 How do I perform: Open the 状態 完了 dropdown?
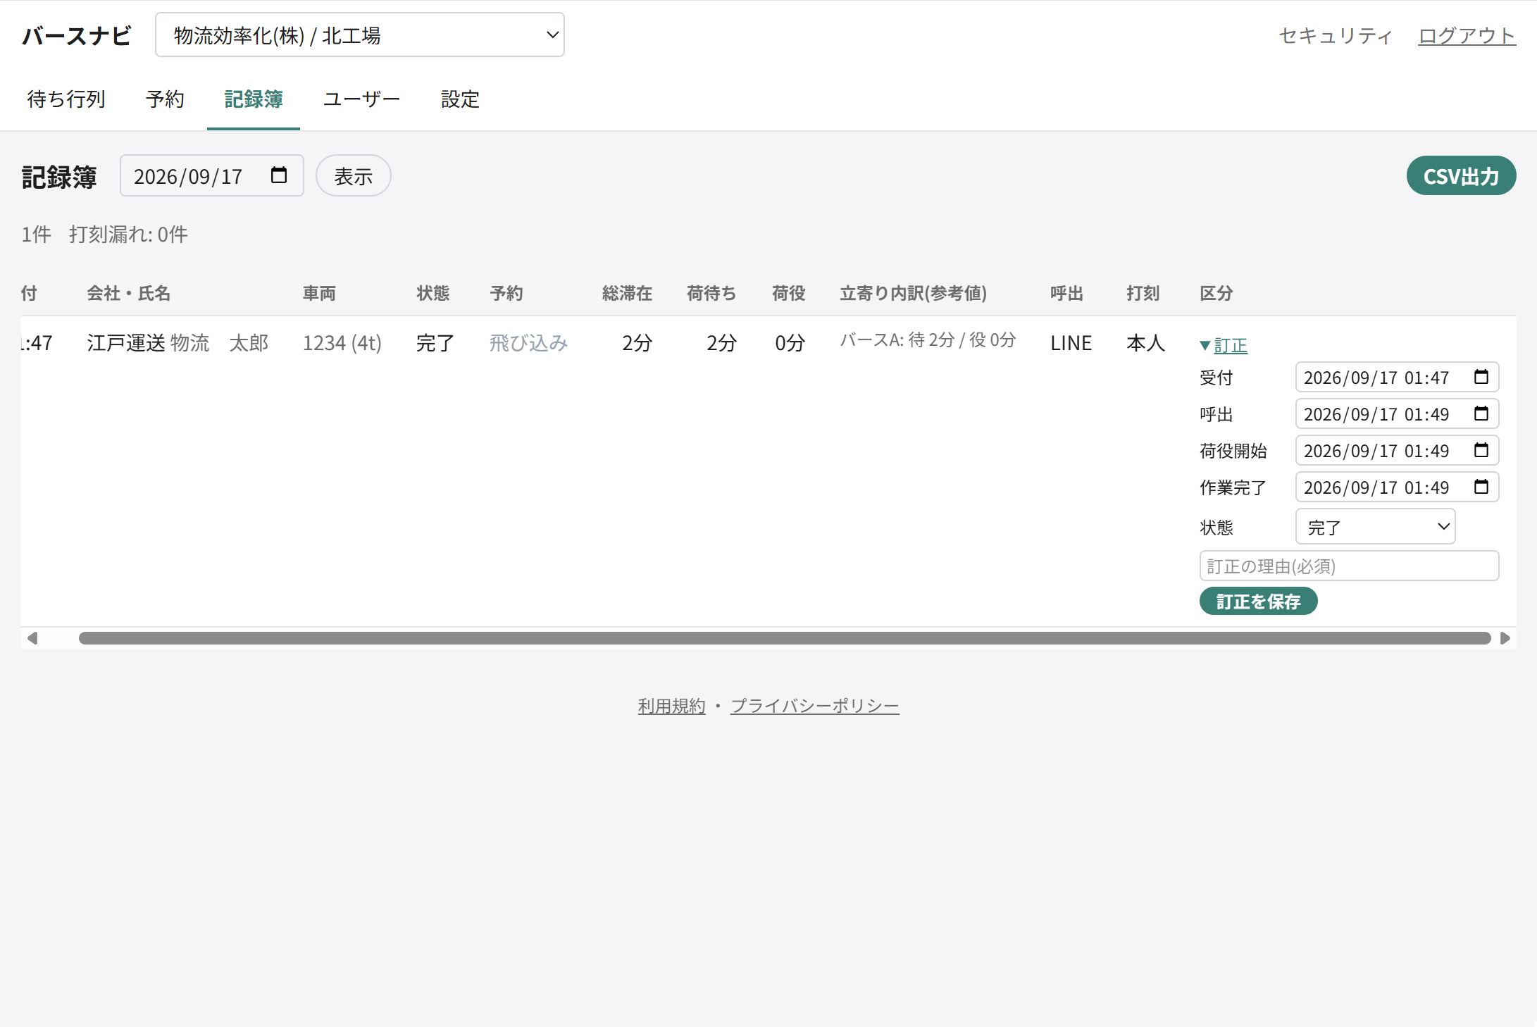pyautogui.click(x=1375, y=526)
